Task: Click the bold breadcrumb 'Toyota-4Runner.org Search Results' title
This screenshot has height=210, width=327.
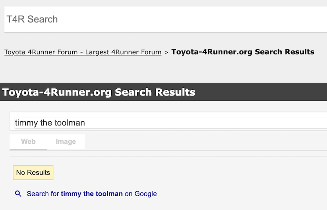Action: (243, 52)
